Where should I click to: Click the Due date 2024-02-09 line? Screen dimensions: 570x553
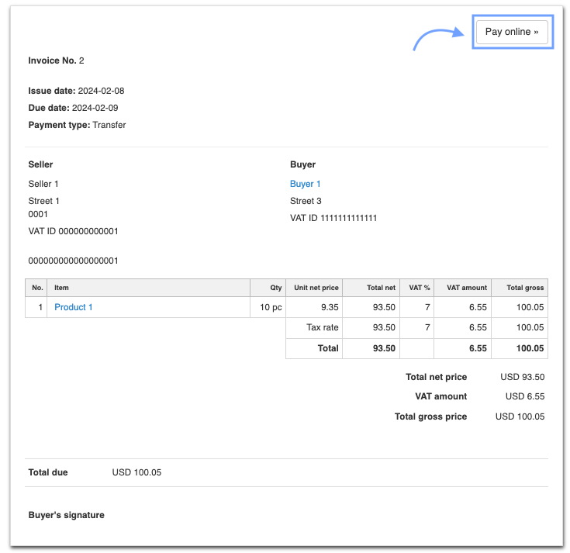[x=73, y=108]
